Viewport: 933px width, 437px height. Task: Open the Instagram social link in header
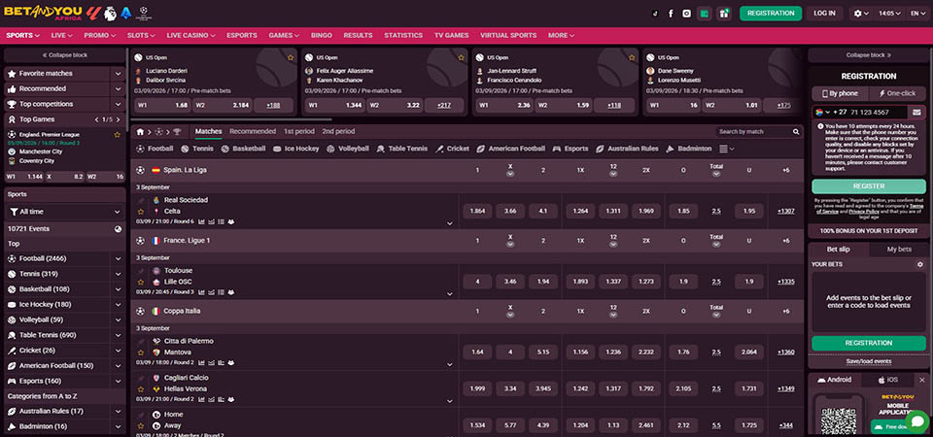687,13
